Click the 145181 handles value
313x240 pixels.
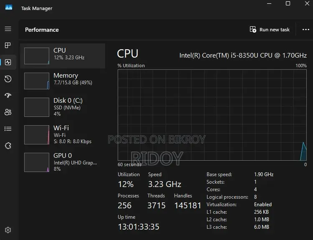pos(188,205)
